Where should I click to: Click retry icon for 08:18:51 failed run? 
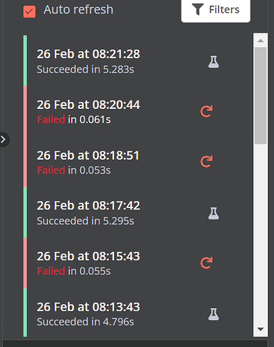coord(207,162)
